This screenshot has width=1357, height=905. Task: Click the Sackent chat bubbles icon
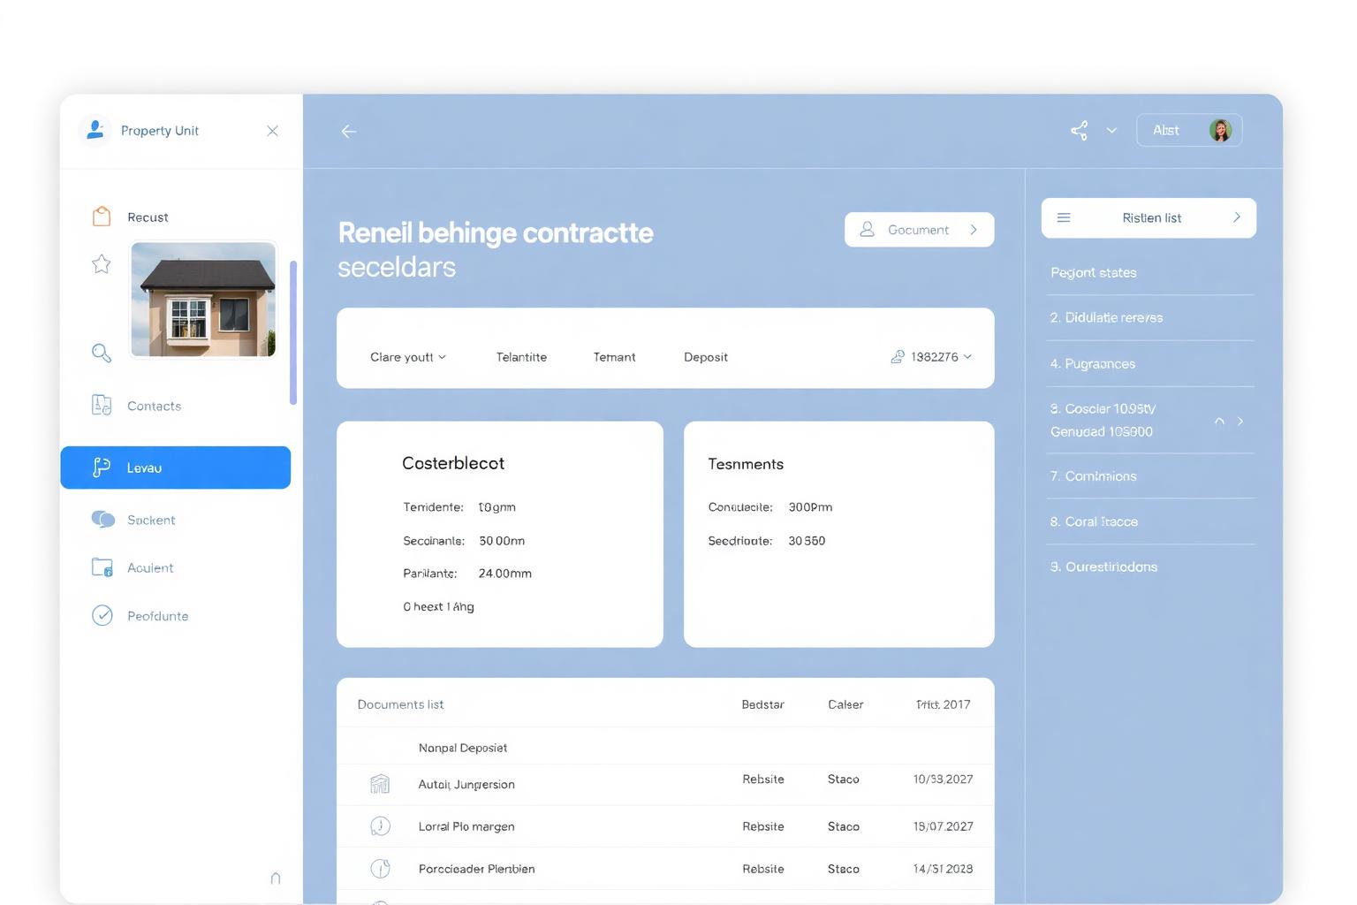click(103, 520)
